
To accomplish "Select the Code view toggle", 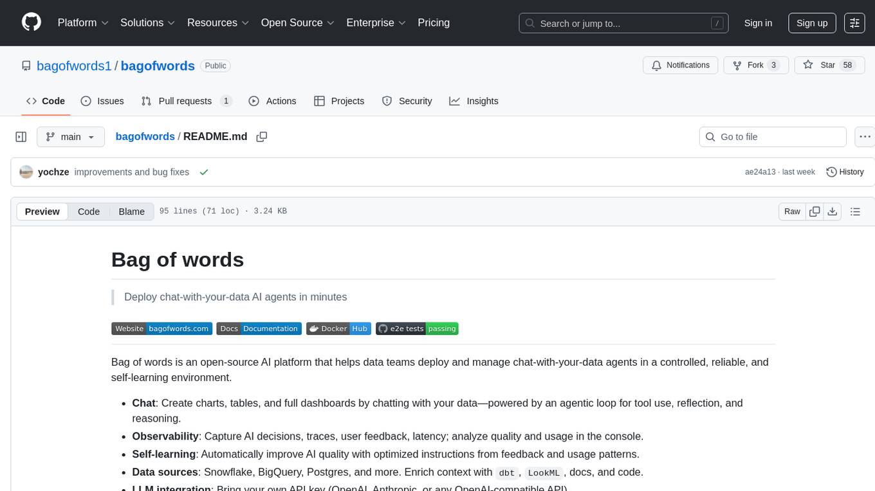I will coord(89,211).
